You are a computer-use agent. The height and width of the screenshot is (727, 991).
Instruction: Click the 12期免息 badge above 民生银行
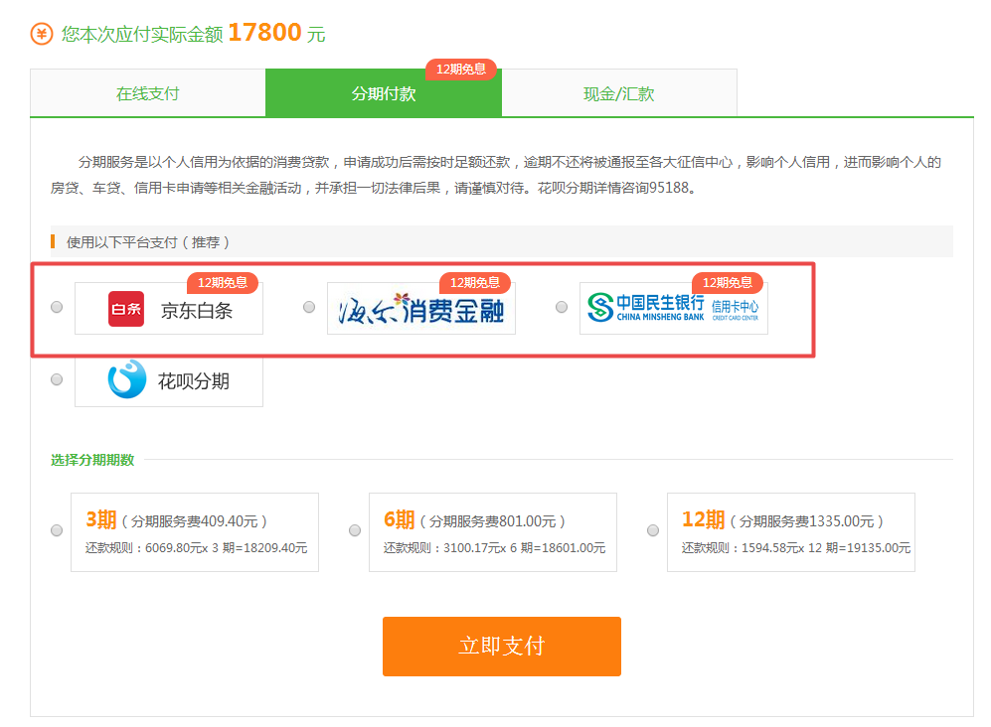point(728,283)
